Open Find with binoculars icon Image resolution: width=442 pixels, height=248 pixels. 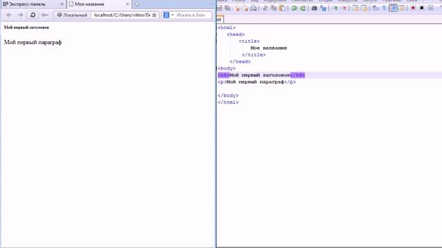(314, 8)
